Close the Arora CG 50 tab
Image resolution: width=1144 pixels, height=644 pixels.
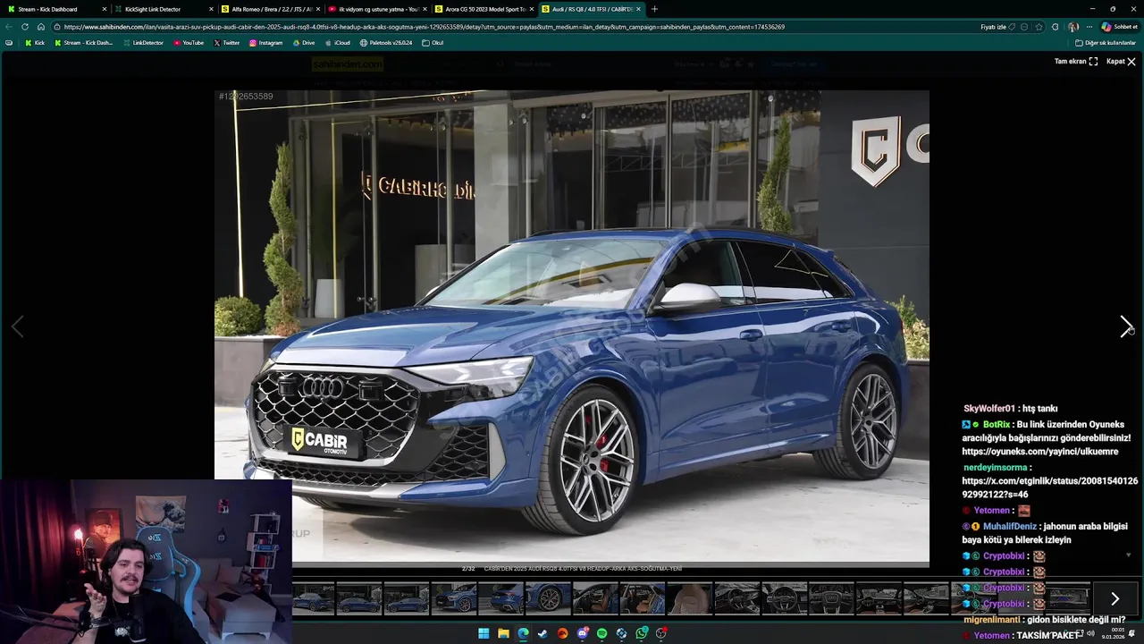point(532,9)
